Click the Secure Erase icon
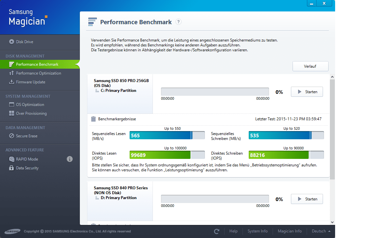This screenshot has height=238, width=377. tap(11, 136)
